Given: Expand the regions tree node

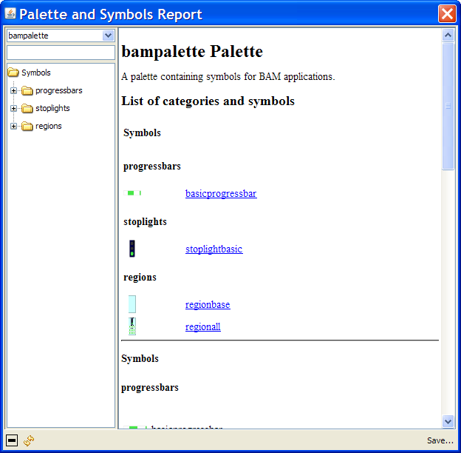Looking at the screenshot, I should point(13,126).
